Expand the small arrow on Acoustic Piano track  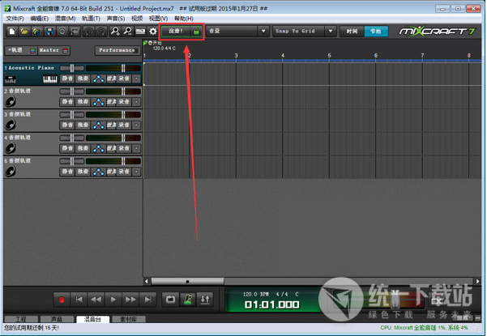[136, 79]
